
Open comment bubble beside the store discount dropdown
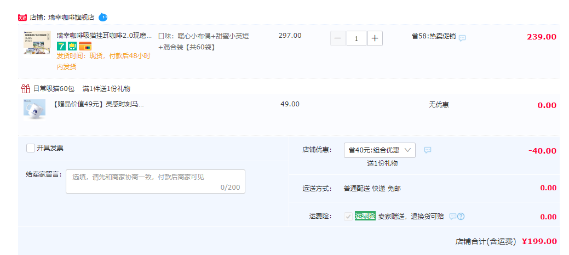point(428,150)
